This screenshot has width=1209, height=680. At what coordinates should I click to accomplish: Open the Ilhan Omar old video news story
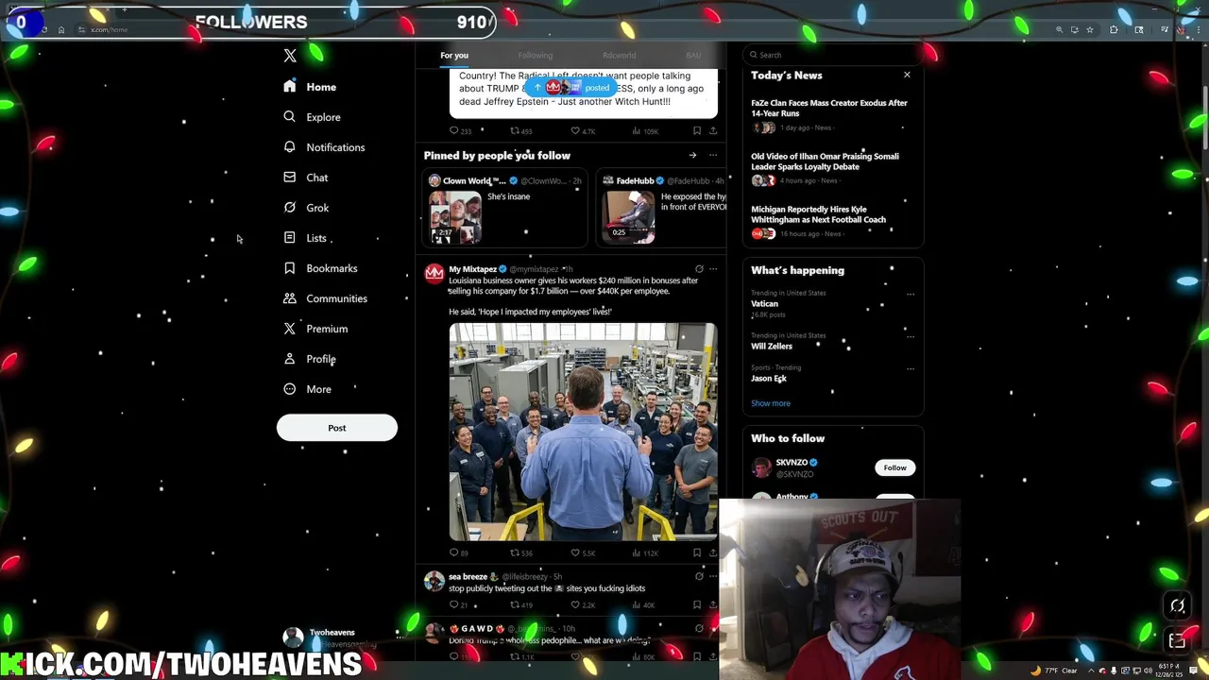point(831,170)
